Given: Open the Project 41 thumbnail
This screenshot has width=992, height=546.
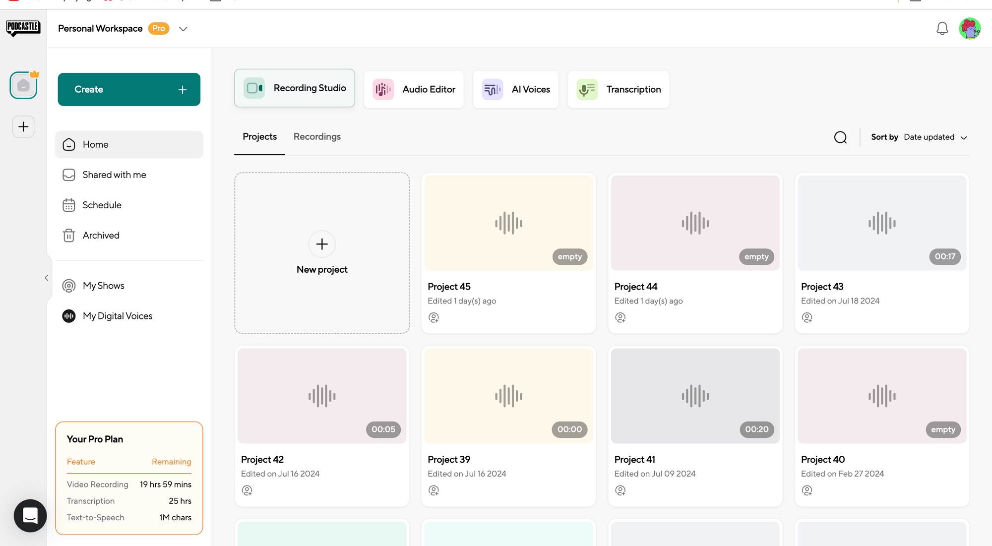Looking at the screenshot, I should tap(695, 395).
